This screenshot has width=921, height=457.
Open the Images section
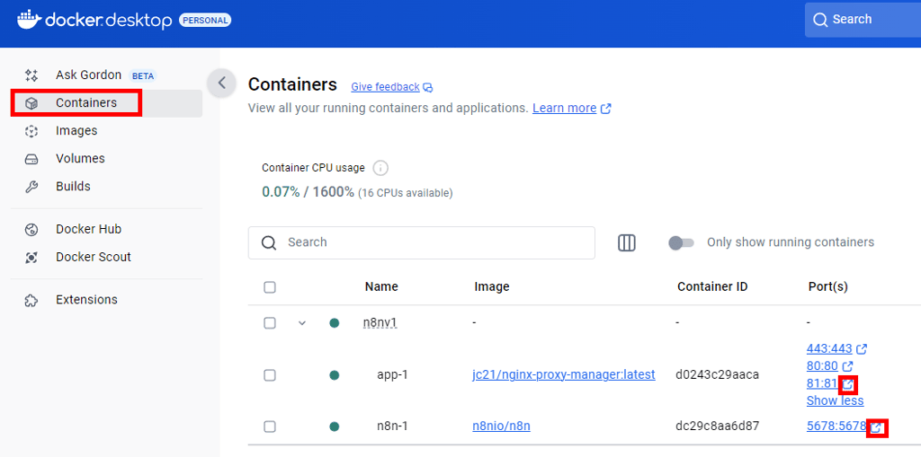click(x=76, y=131)
